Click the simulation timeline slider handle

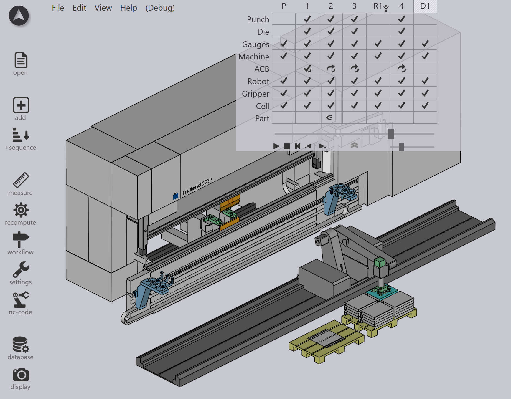[391, 134]
